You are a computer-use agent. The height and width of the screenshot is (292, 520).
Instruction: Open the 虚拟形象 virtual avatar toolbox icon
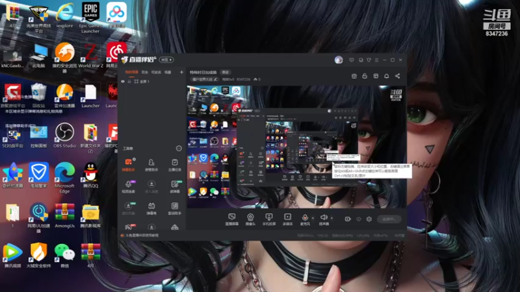(128, 208)
